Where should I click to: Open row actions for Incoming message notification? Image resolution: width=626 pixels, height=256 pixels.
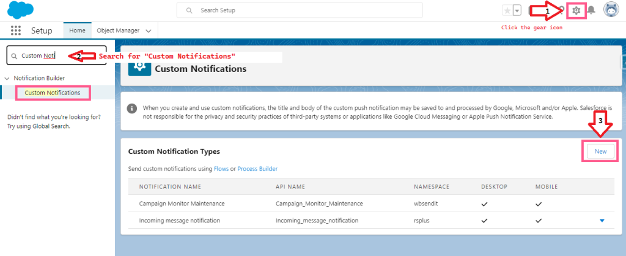pyautogui.click(x=602, y=220)
